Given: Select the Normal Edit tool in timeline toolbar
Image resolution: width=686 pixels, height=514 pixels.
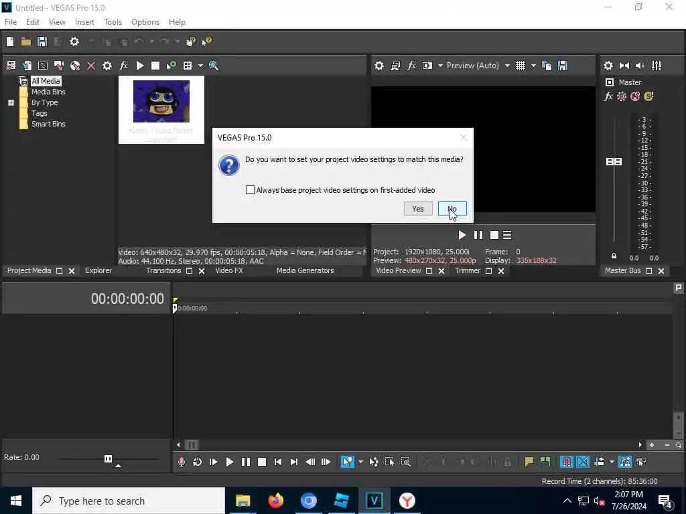Looking at the screenshot, I should pos(348,462).
